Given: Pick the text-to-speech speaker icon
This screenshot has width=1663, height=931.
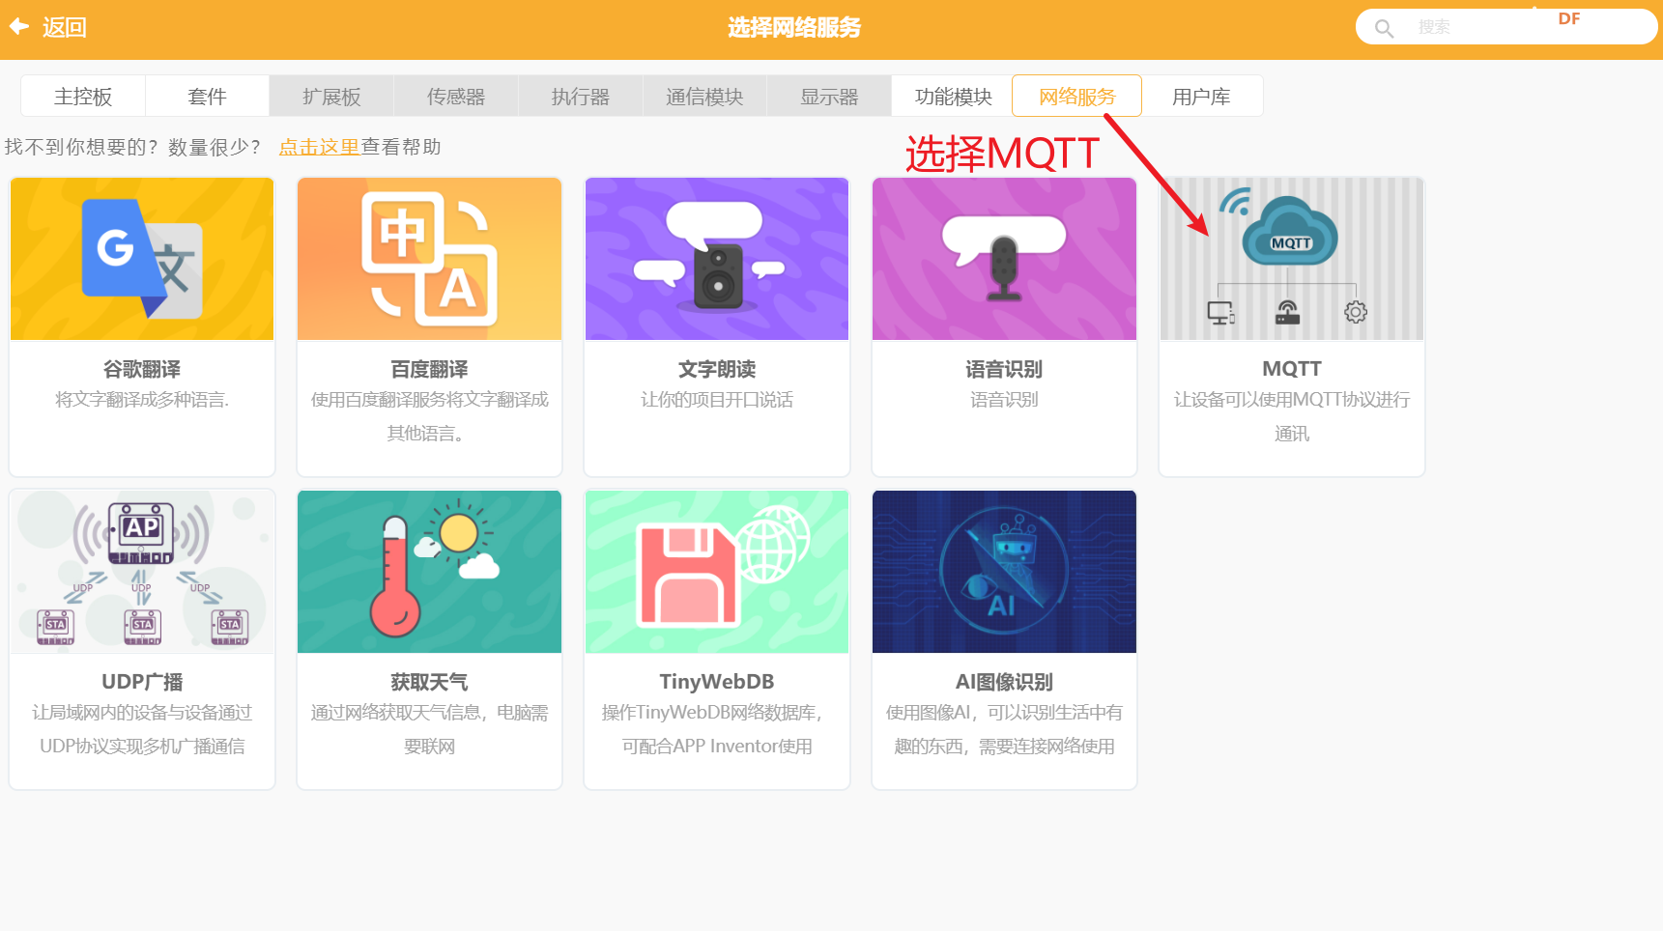Looking at the screenshot, I should (716, 259).
